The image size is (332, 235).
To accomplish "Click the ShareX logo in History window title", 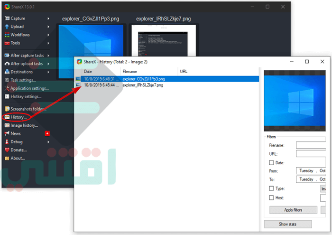I will tap(79, 62).
